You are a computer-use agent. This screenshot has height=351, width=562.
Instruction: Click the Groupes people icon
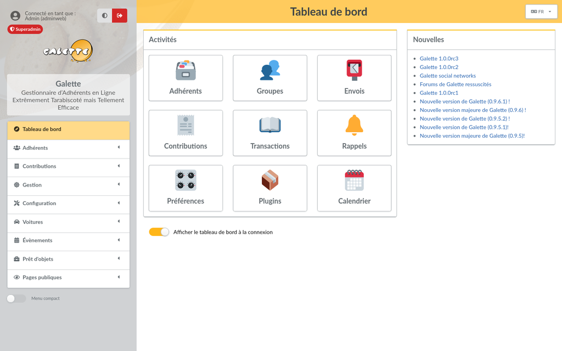point(269,70)
